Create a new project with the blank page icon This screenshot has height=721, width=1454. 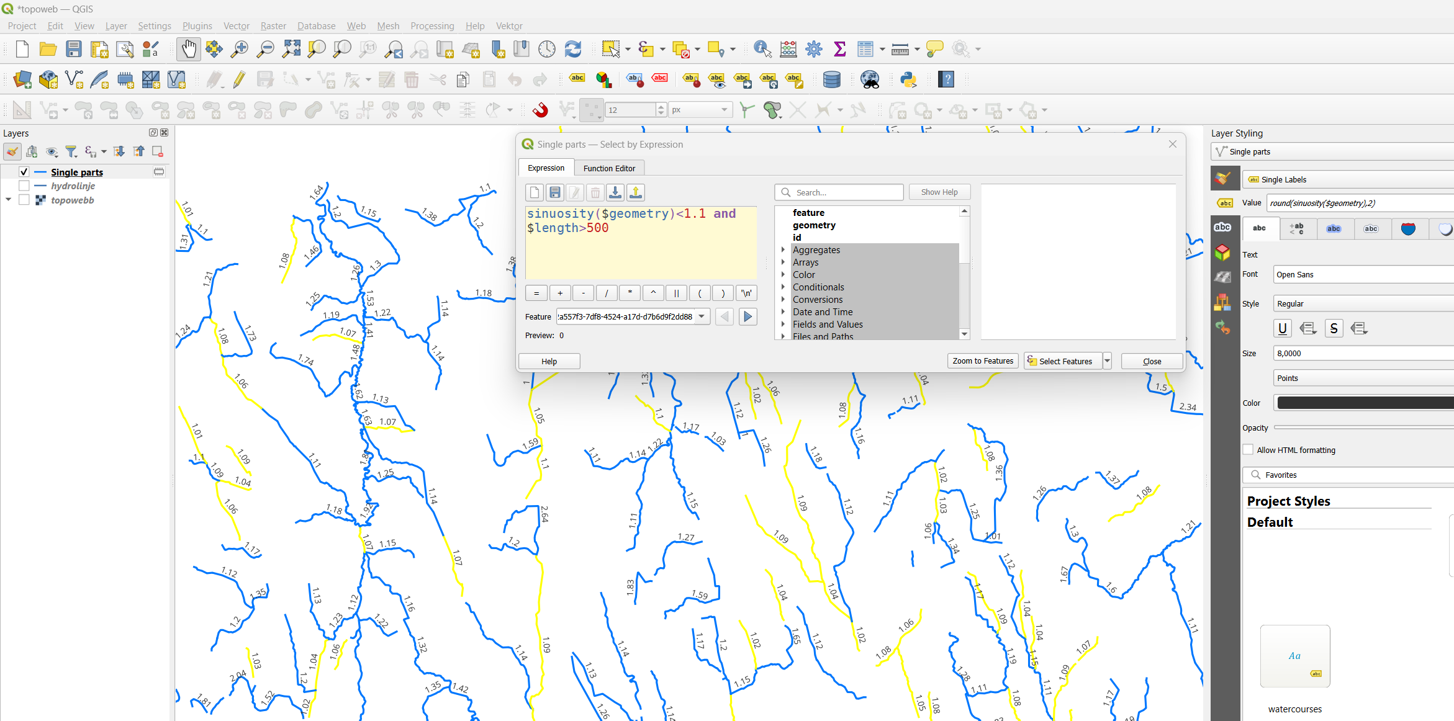[x=22, y=49]
